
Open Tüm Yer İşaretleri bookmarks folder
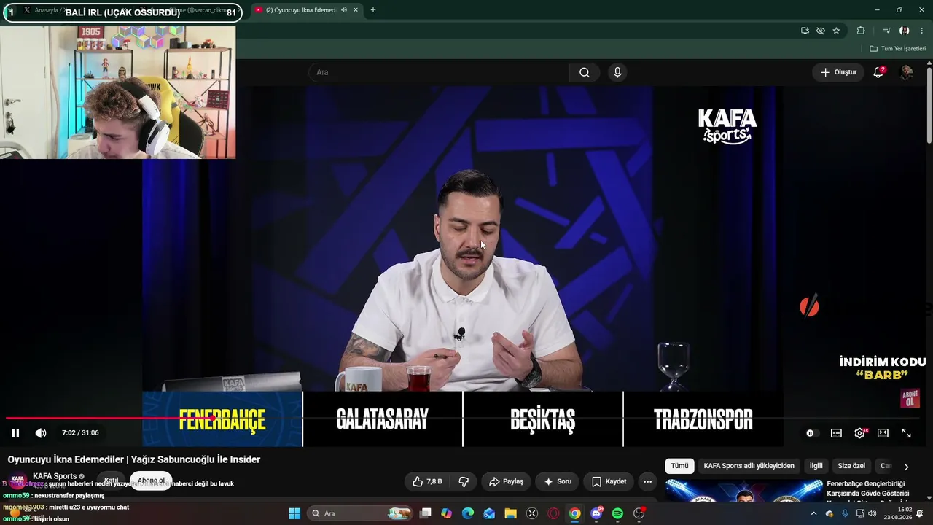pos(897,49)
